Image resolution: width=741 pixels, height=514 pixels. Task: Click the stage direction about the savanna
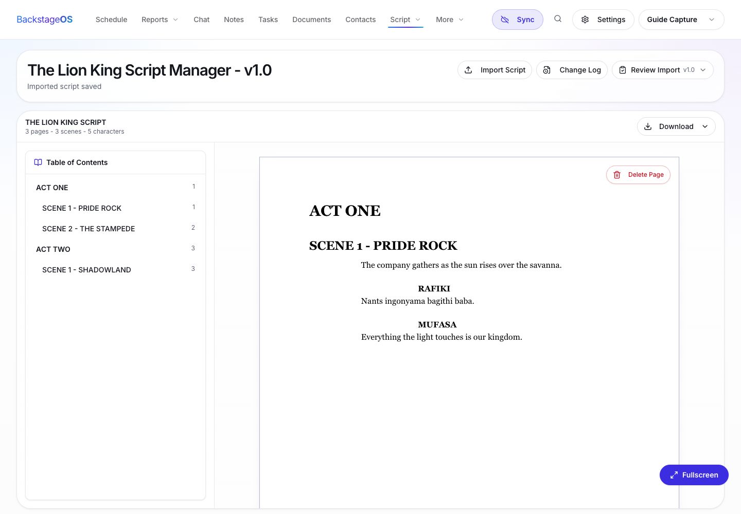point(462,265)
